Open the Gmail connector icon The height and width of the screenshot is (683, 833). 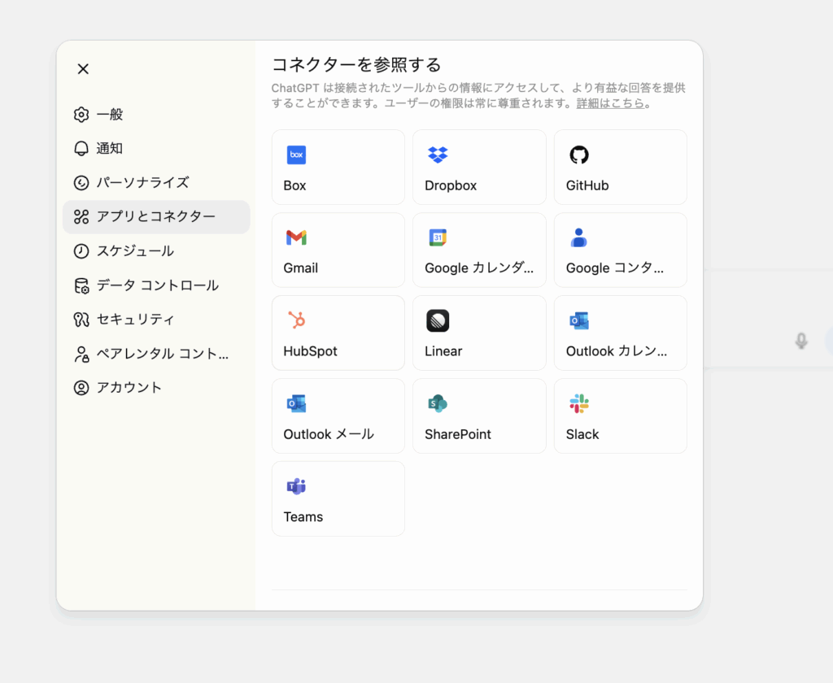[x=296, y=237]
